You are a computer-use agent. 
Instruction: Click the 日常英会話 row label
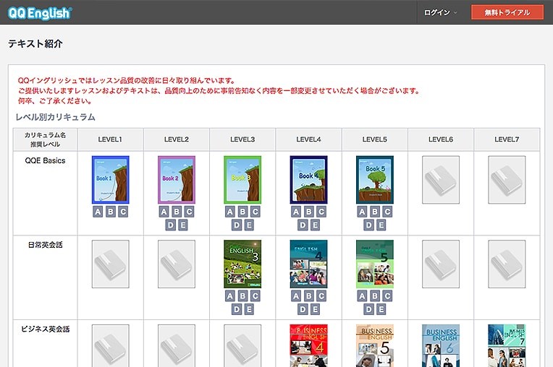pyautogui.click(x=45, y=245)
